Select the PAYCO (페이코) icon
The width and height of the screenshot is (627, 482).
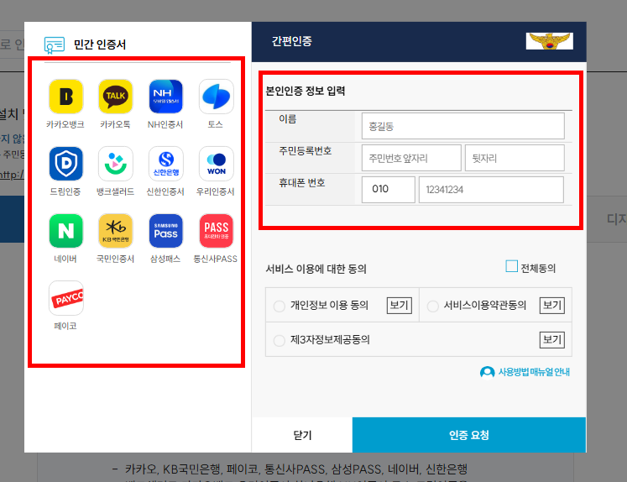point(66,298)
